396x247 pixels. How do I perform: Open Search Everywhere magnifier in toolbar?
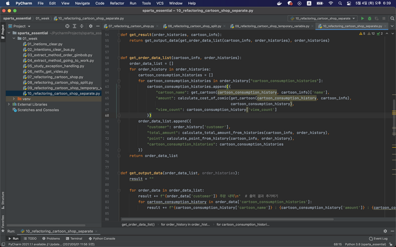(x=392, y=19)
